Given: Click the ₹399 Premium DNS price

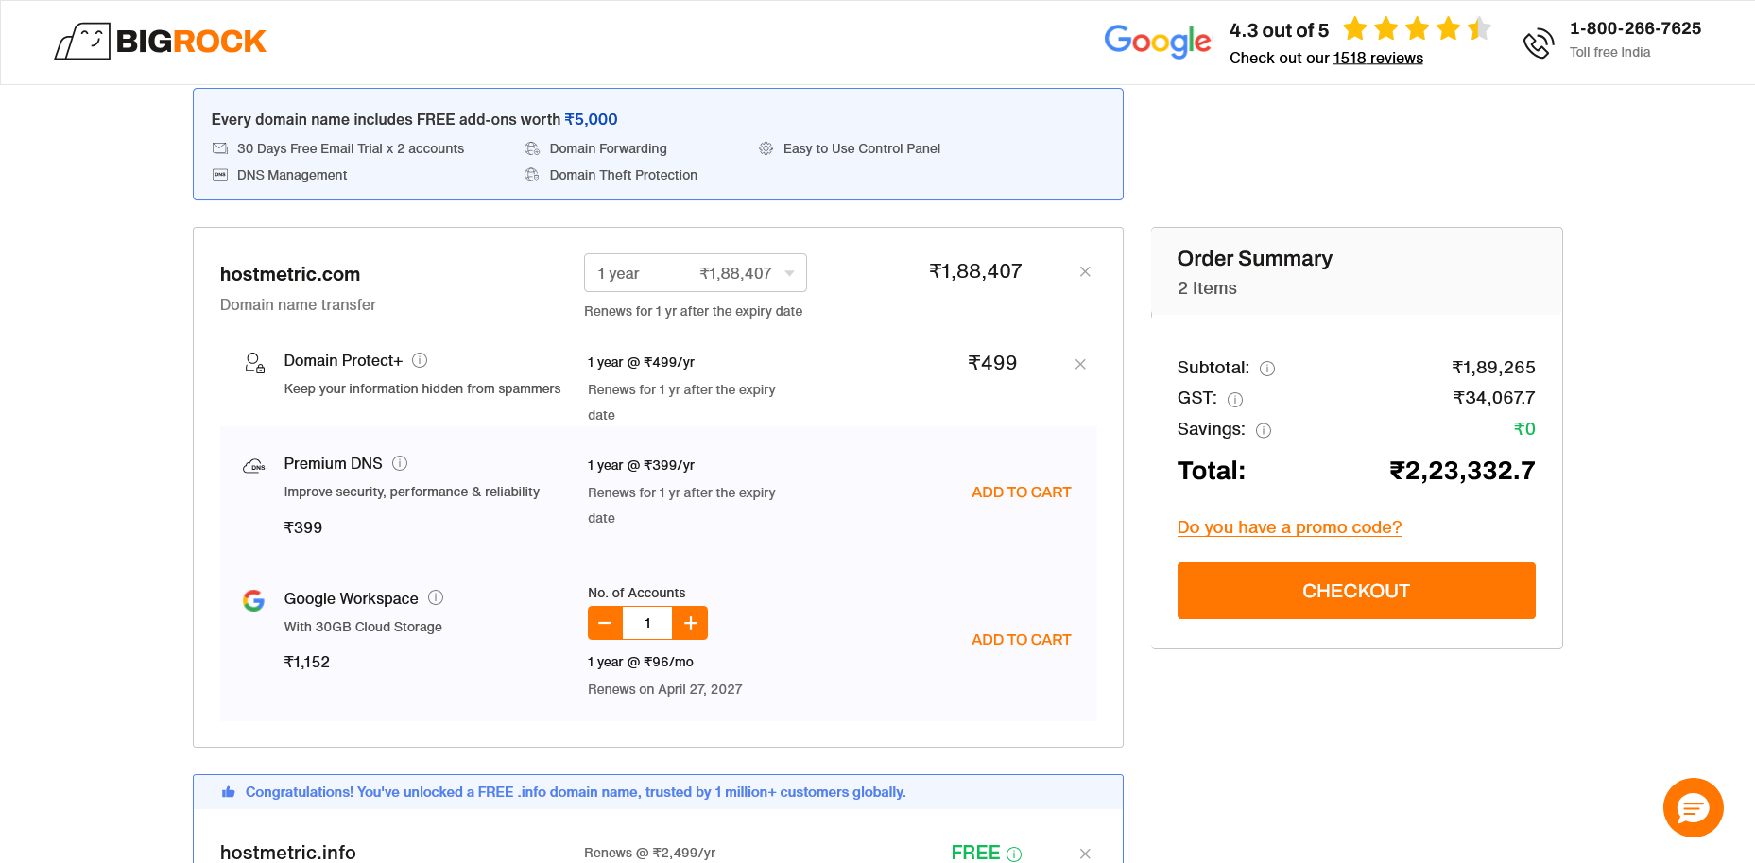Looking at the screenshot, I should click(302, 527).
